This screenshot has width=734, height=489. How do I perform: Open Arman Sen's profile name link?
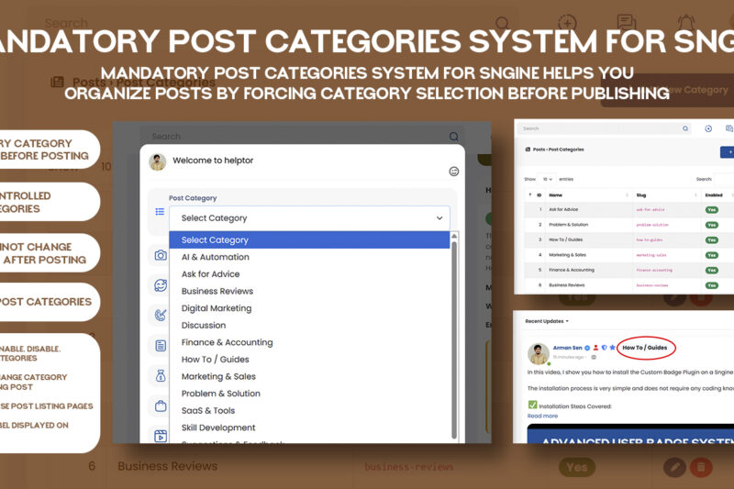click(x=567, y=348)
